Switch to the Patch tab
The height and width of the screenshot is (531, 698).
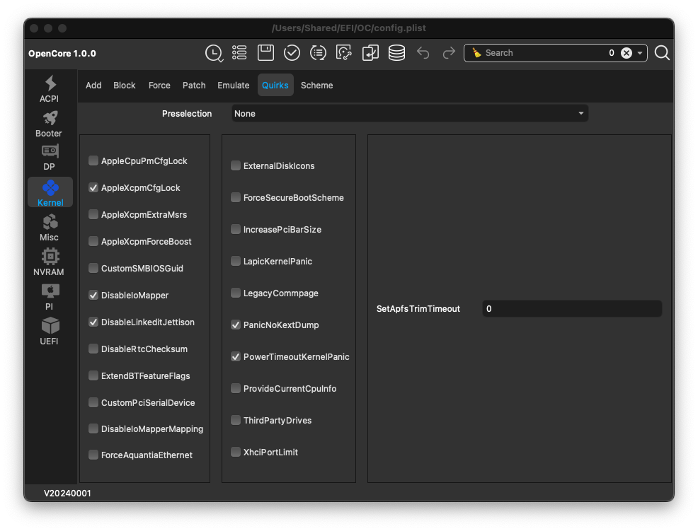tap(194, 85)
